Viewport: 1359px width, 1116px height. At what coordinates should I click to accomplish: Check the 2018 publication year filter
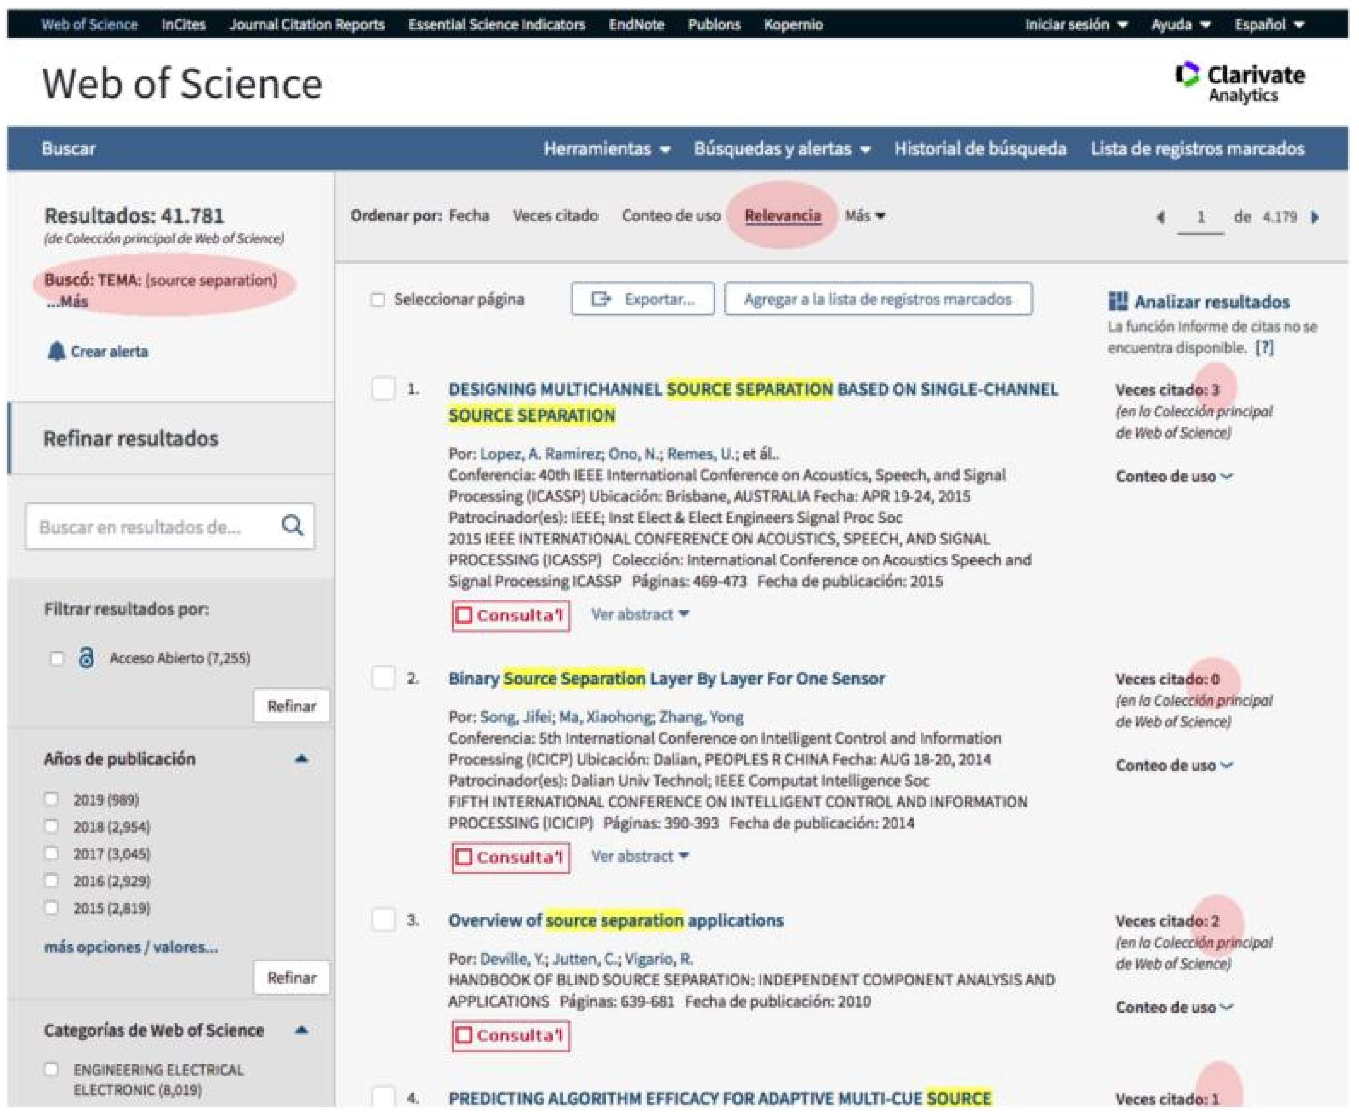(52, 826)
